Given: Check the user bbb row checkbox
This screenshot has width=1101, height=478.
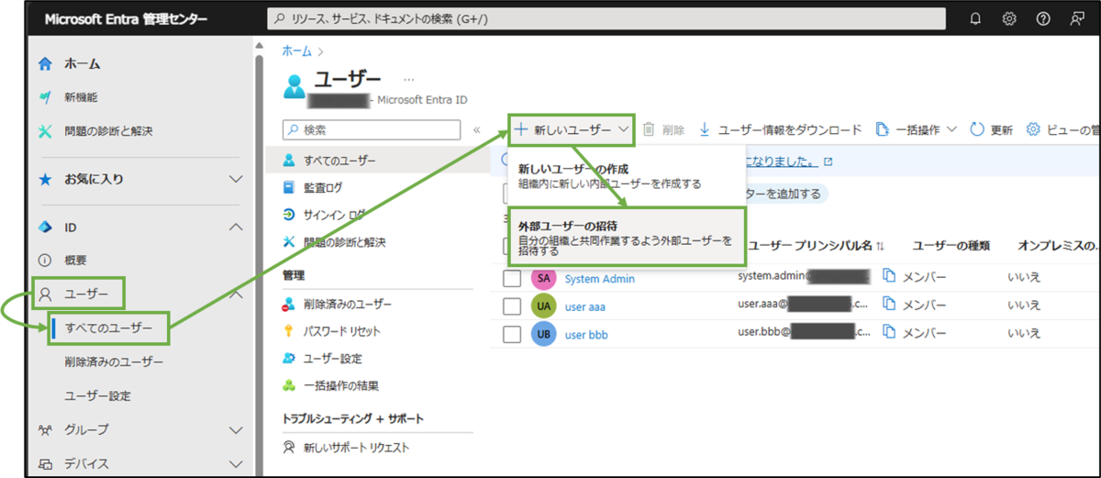Looking at the screenshot, I should 512,334.
